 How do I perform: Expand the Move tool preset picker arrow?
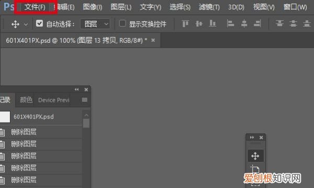(x=26, y=25)
